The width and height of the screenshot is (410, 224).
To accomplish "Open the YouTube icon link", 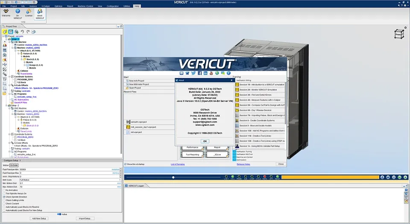I will point(211,73).
